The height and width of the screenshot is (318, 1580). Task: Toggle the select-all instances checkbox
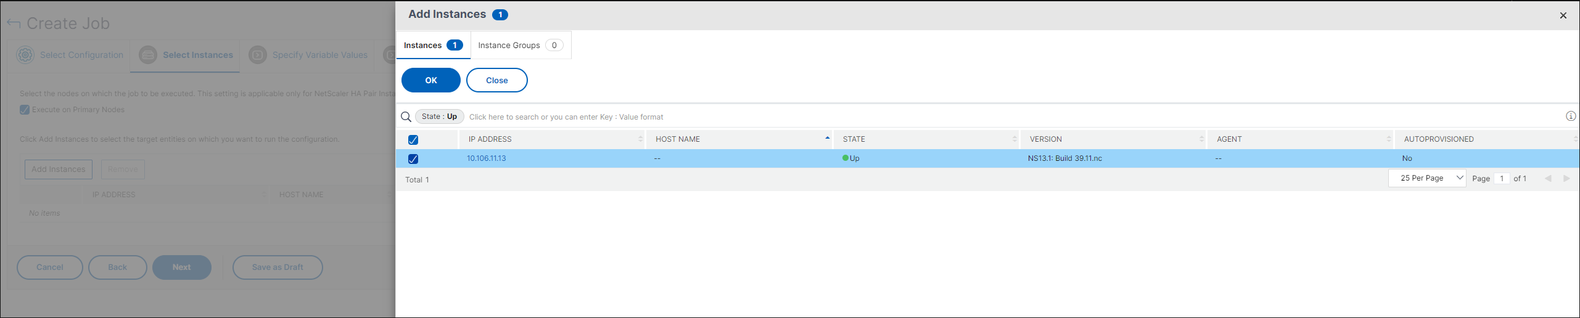pyautogui.click(x=413, y=140)
